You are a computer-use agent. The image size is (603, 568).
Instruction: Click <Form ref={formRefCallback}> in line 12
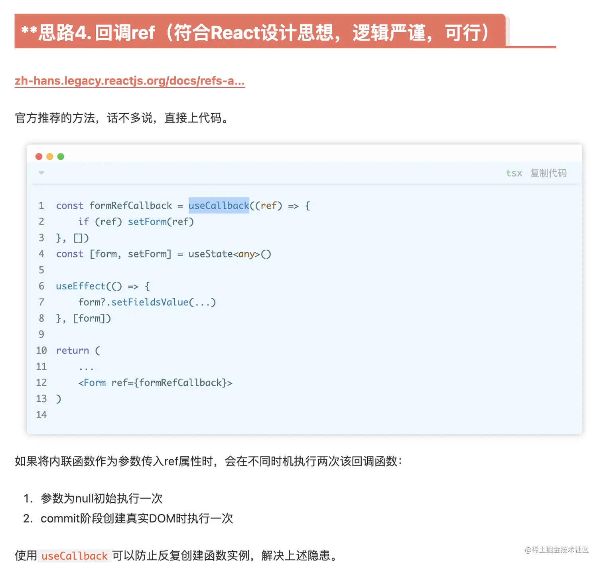156,383
